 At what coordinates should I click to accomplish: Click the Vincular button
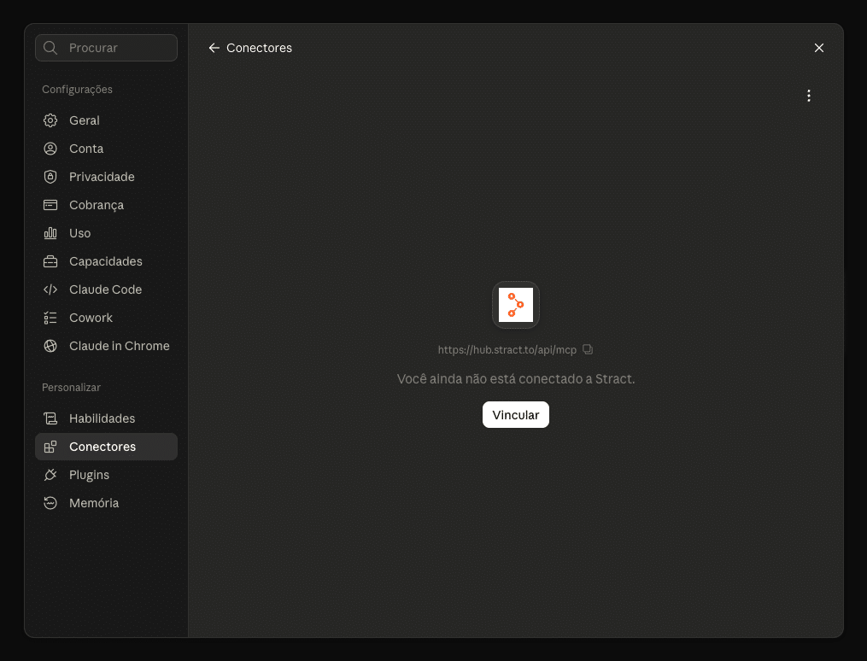[x=516, y=414]
